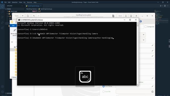
Task: Open the Go menu in VS Code
Action: coord(24,2)
